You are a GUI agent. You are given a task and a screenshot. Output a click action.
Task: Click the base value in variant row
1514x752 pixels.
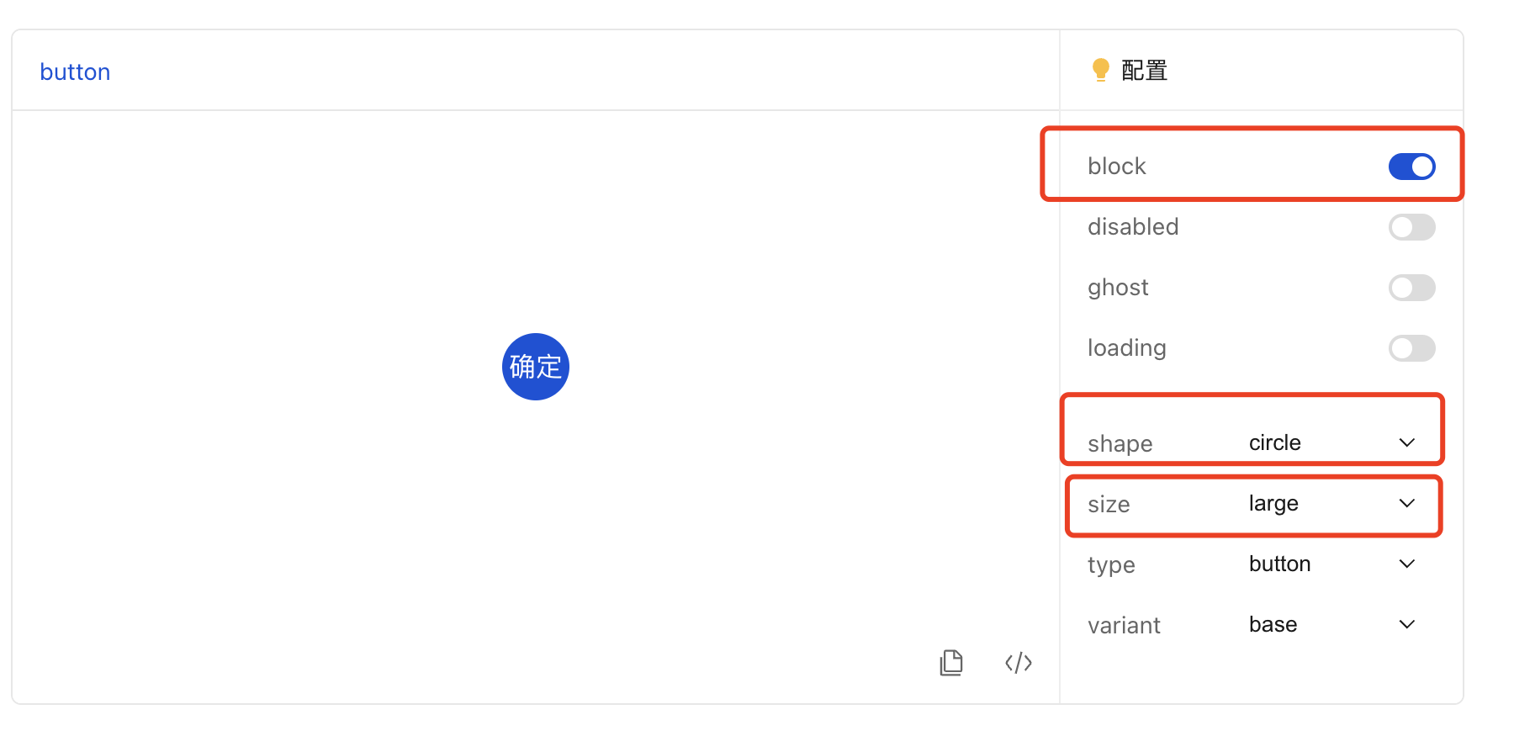(1273, 624)
